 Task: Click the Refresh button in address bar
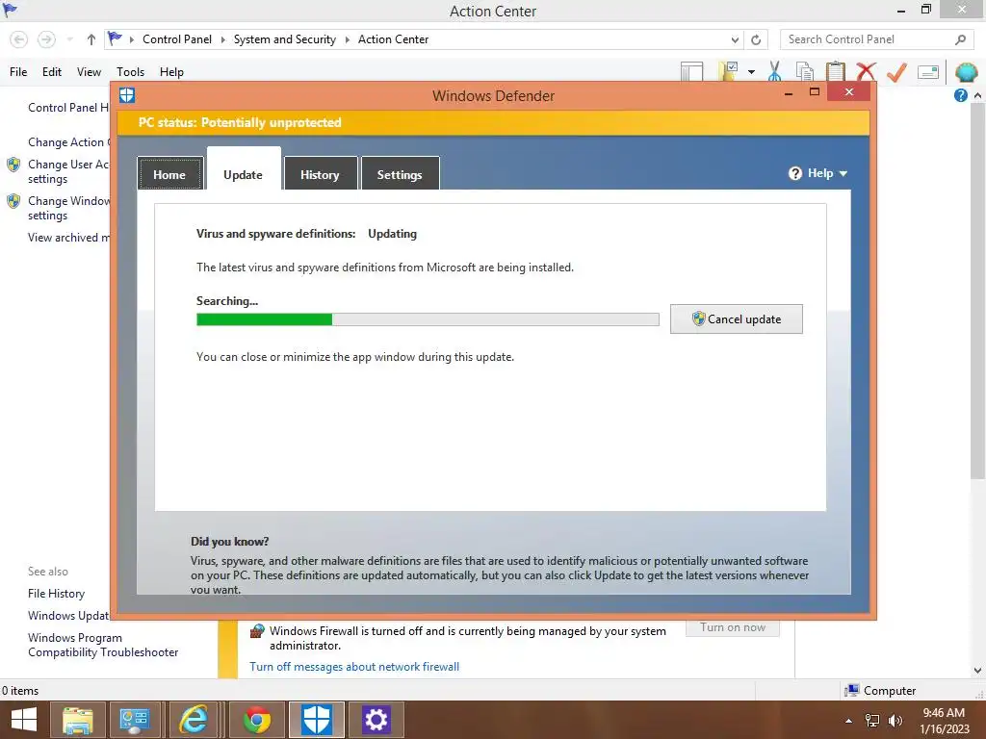click(756, 39)
